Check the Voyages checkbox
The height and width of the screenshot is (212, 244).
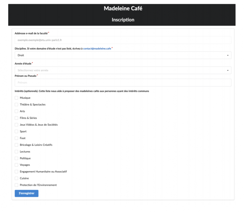16,165
